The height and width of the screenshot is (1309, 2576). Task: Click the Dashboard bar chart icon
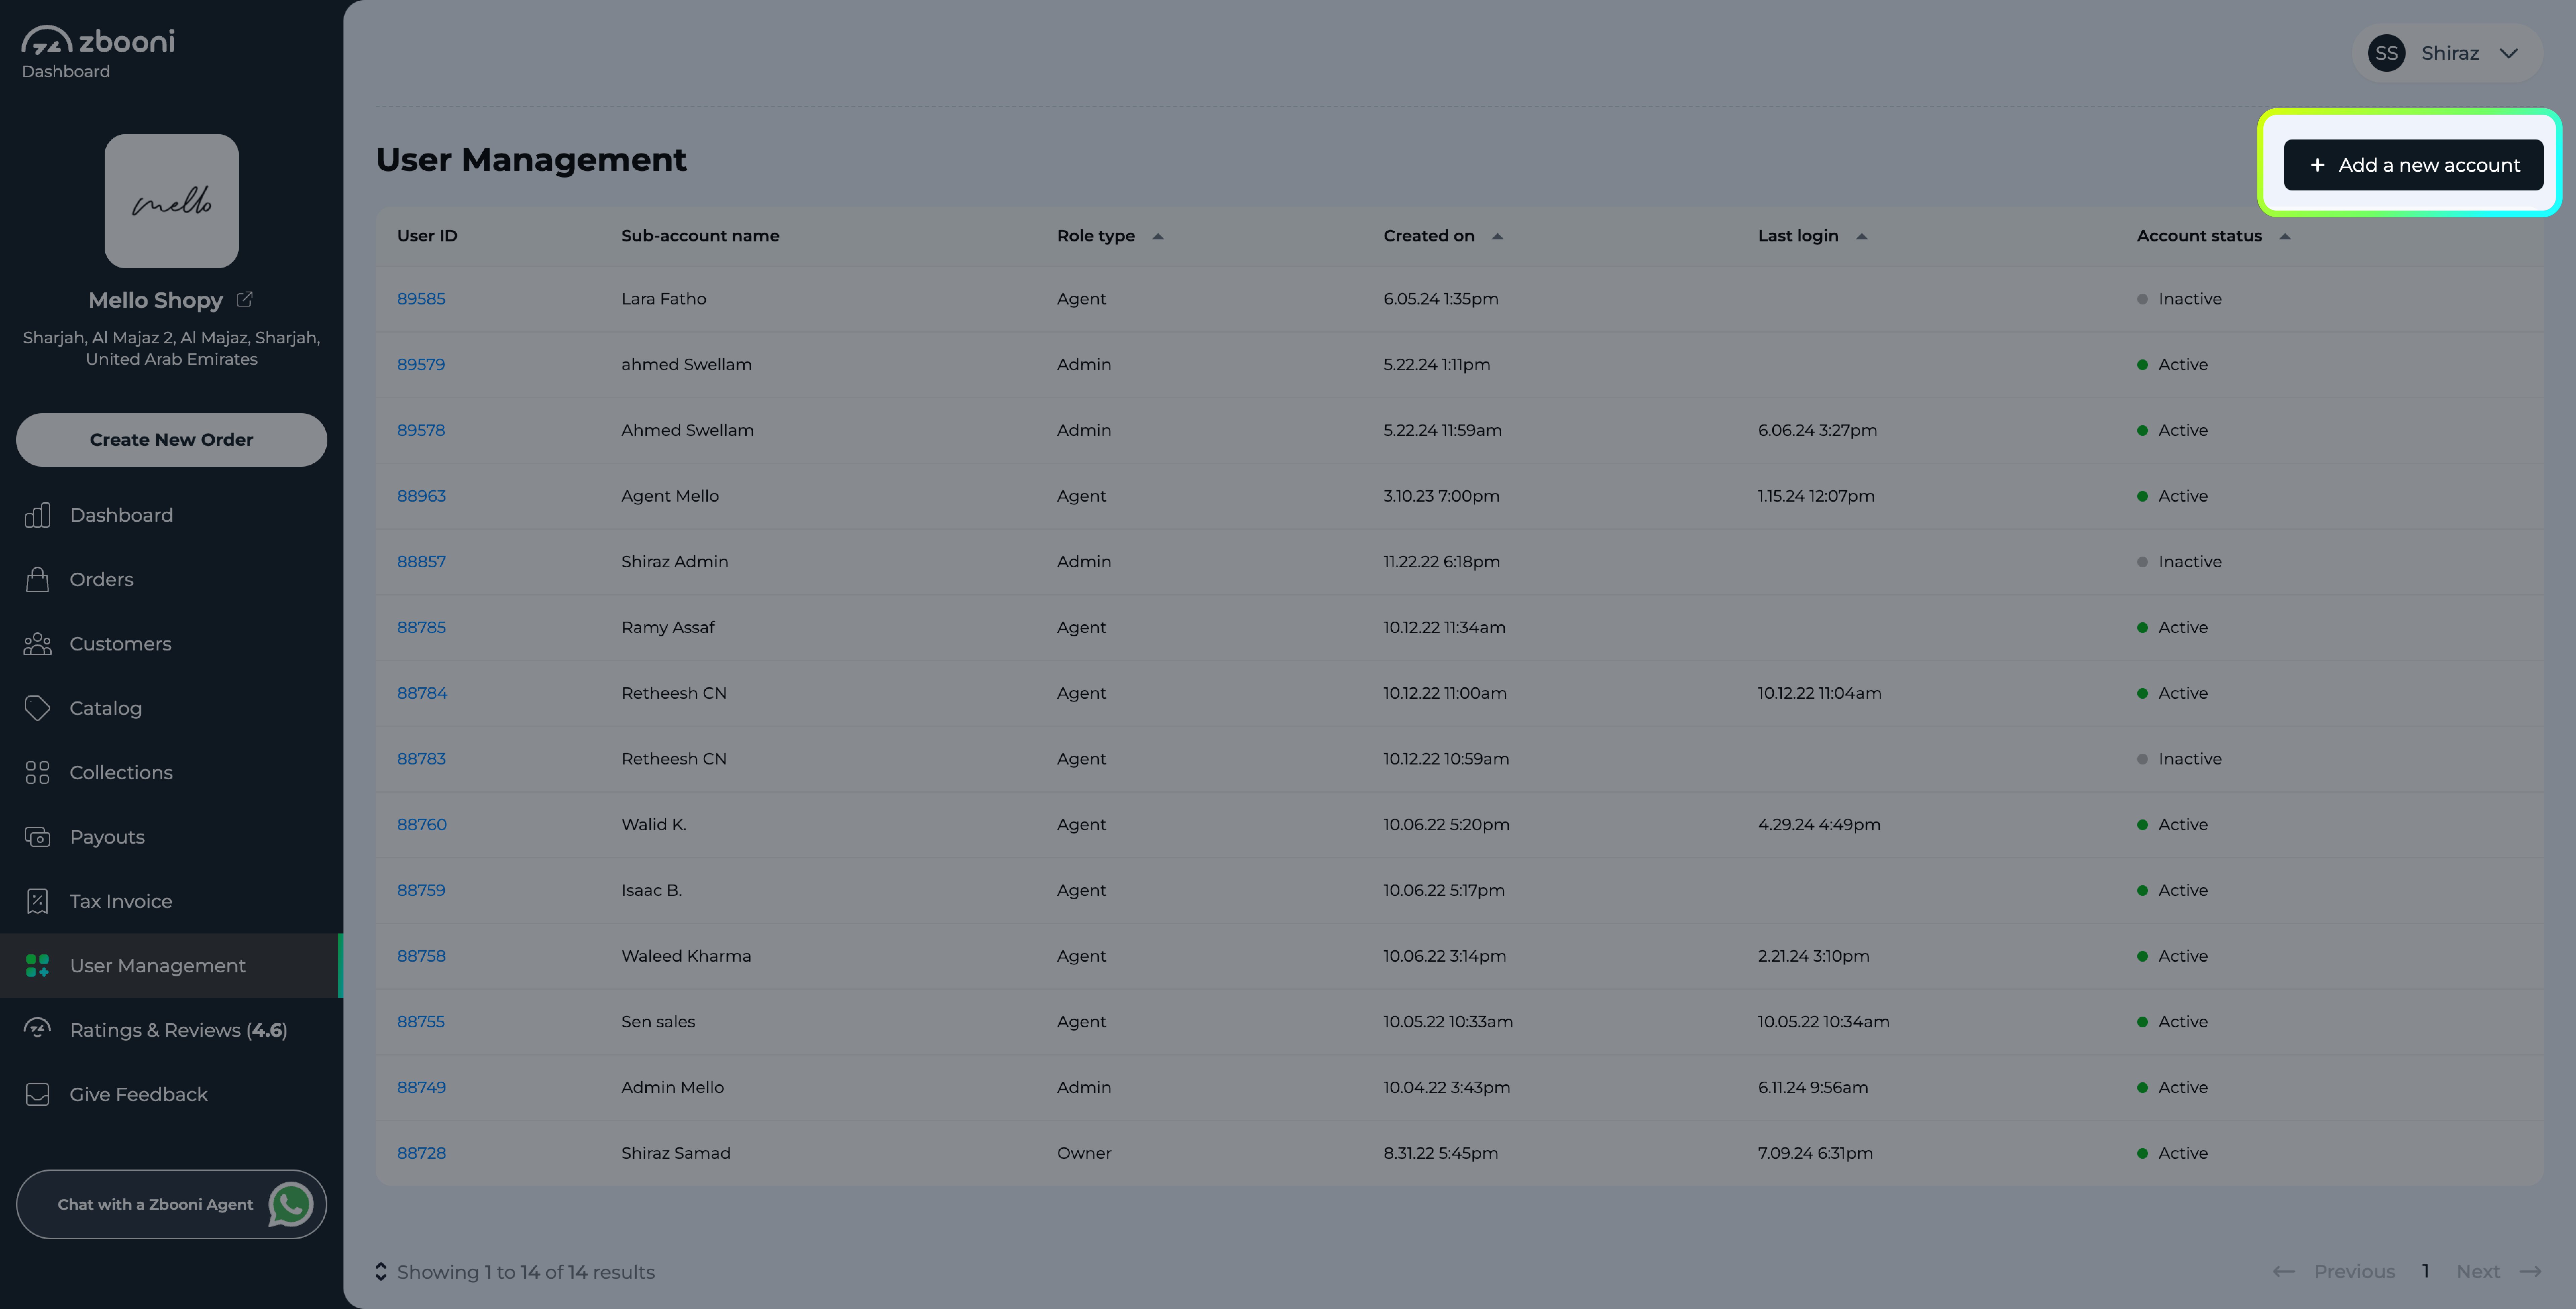coord(37,515)
